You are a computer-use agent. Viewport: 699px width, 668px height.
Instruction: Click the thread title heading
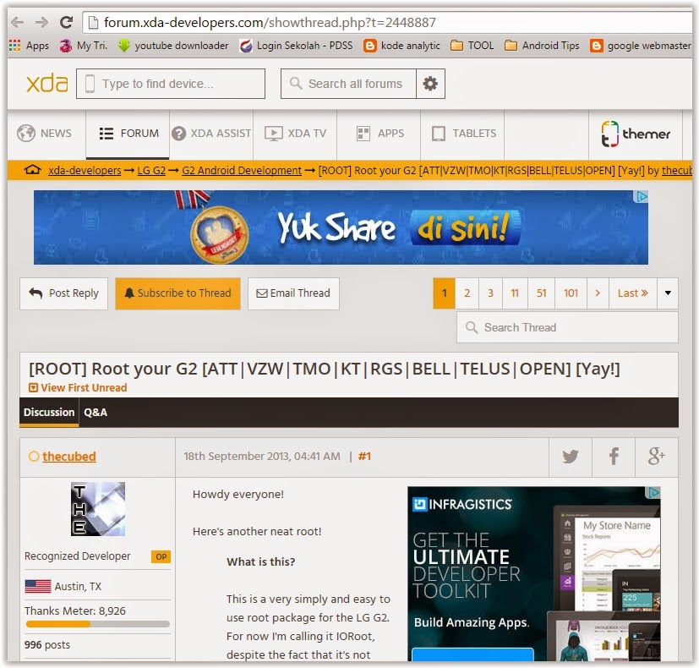click(325, 369)
